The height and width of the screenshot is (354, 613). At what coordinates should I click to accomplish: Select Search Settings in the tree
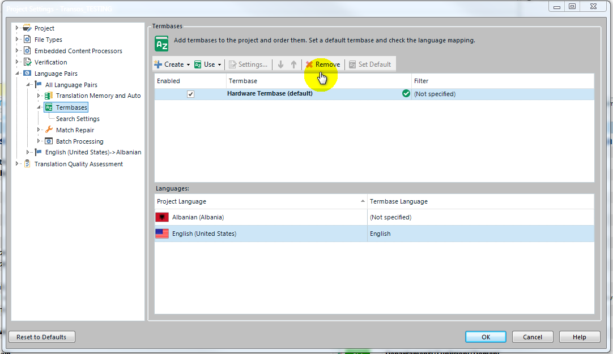click(78, 119)
